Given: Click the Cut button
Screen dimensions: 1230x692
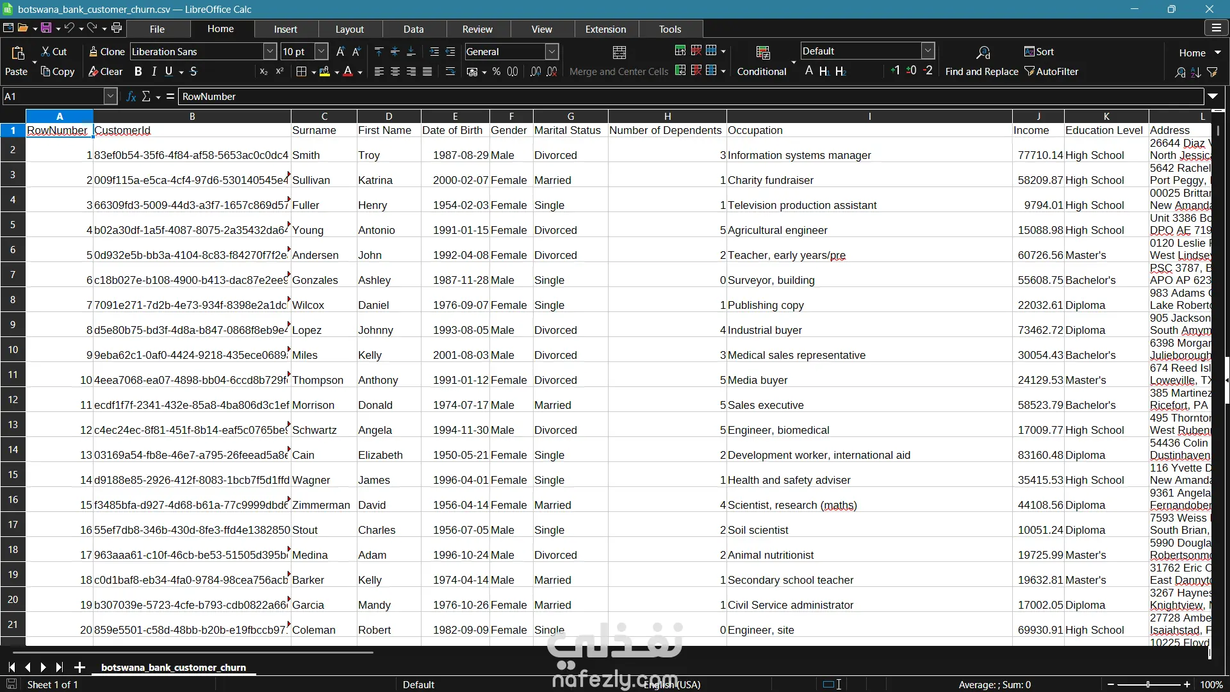Looking at the screenshot, I should tap(54, 52).
